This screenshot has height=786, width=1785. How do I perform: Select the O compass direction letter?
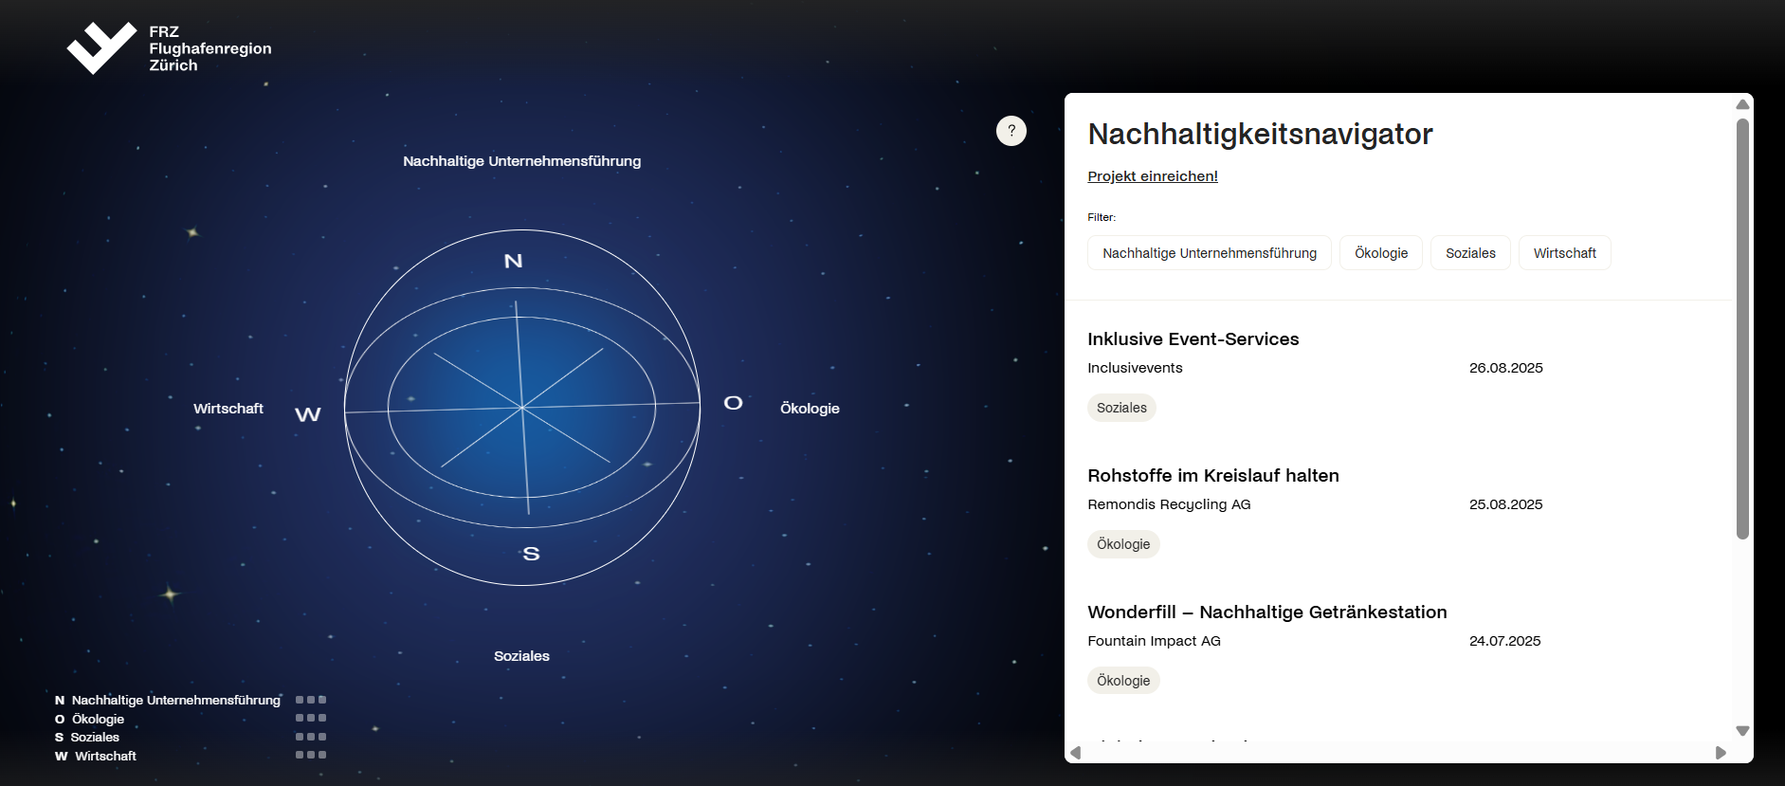tap(733, 403)
